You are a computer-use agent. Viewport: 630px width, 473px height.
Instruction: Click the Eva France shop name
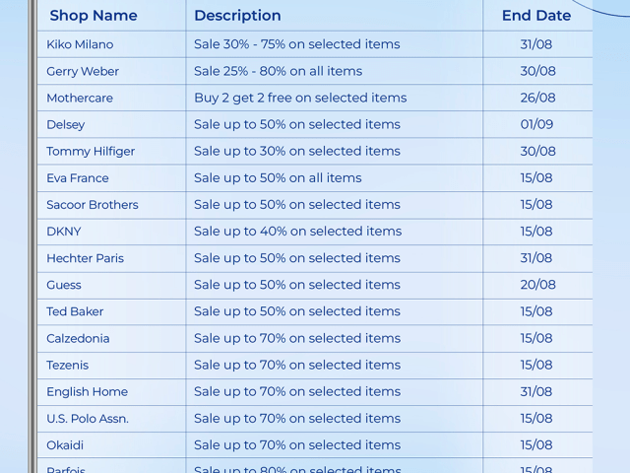click(78, 178)
